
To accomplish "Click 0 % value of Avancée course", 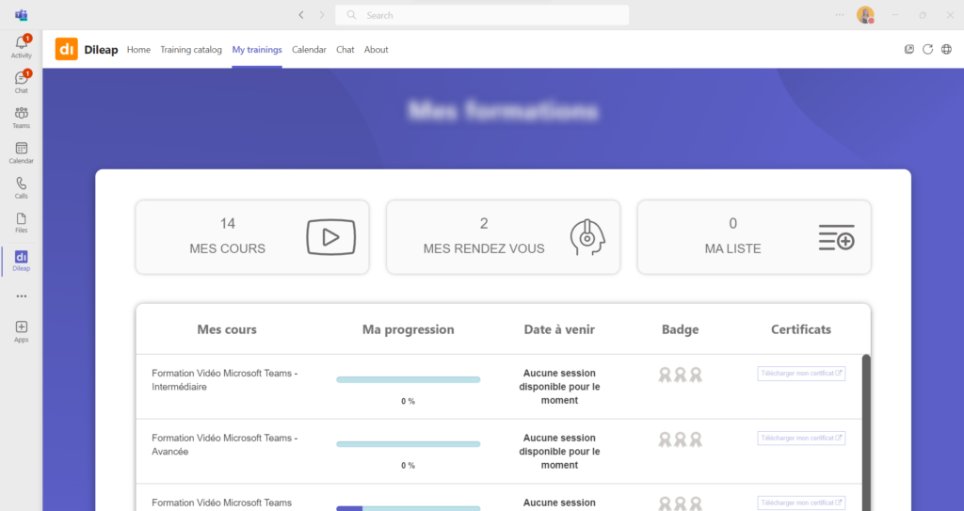I will [409, 466].
